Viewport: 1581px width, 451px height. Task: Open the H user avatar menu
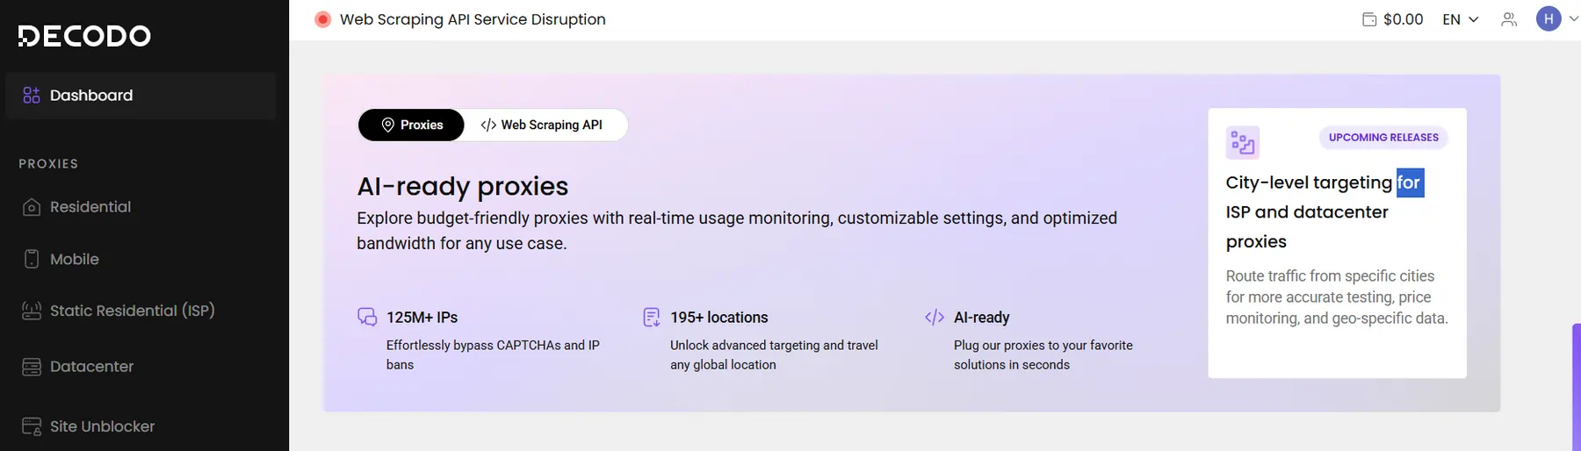tap(1549, 18)
